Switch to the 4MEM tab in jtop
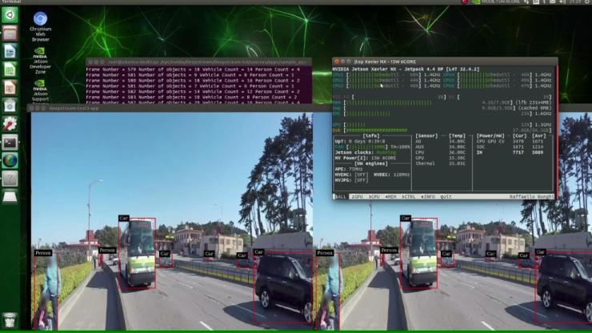 click(390, 197)
